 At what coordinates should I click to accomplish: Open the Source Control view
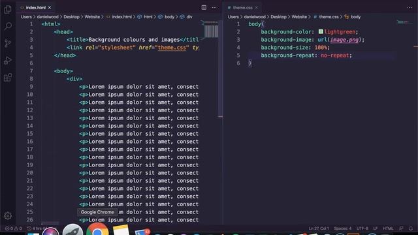pyautogui.click(x=8, y=43)
